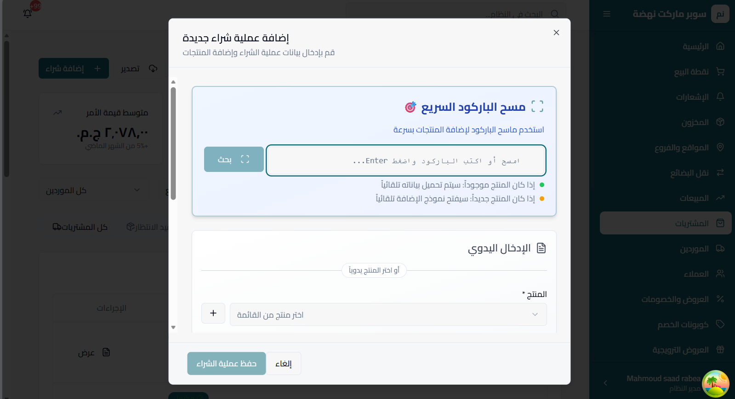Open العروض والخصومات percent icon
Image resolution: width=735 pixels, height=399 pixels.
(x=720, y=299)
